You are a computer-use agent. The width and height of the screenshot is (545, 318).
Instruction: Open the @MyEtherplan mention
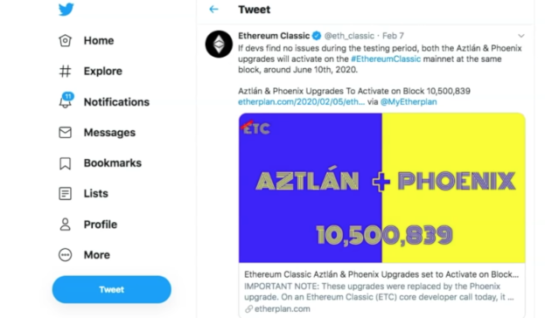coord(409,101)
